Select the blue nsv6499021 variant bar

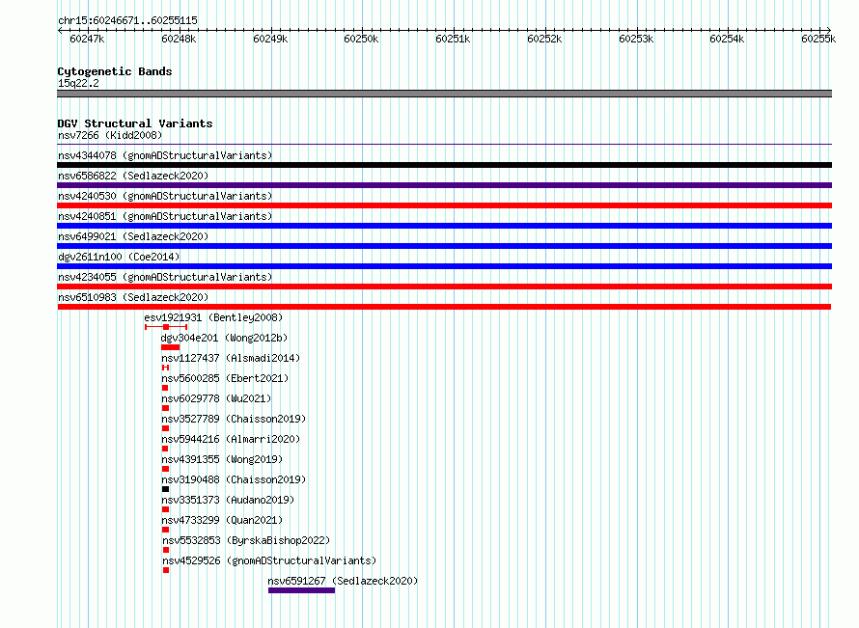[x=444, y=246]
